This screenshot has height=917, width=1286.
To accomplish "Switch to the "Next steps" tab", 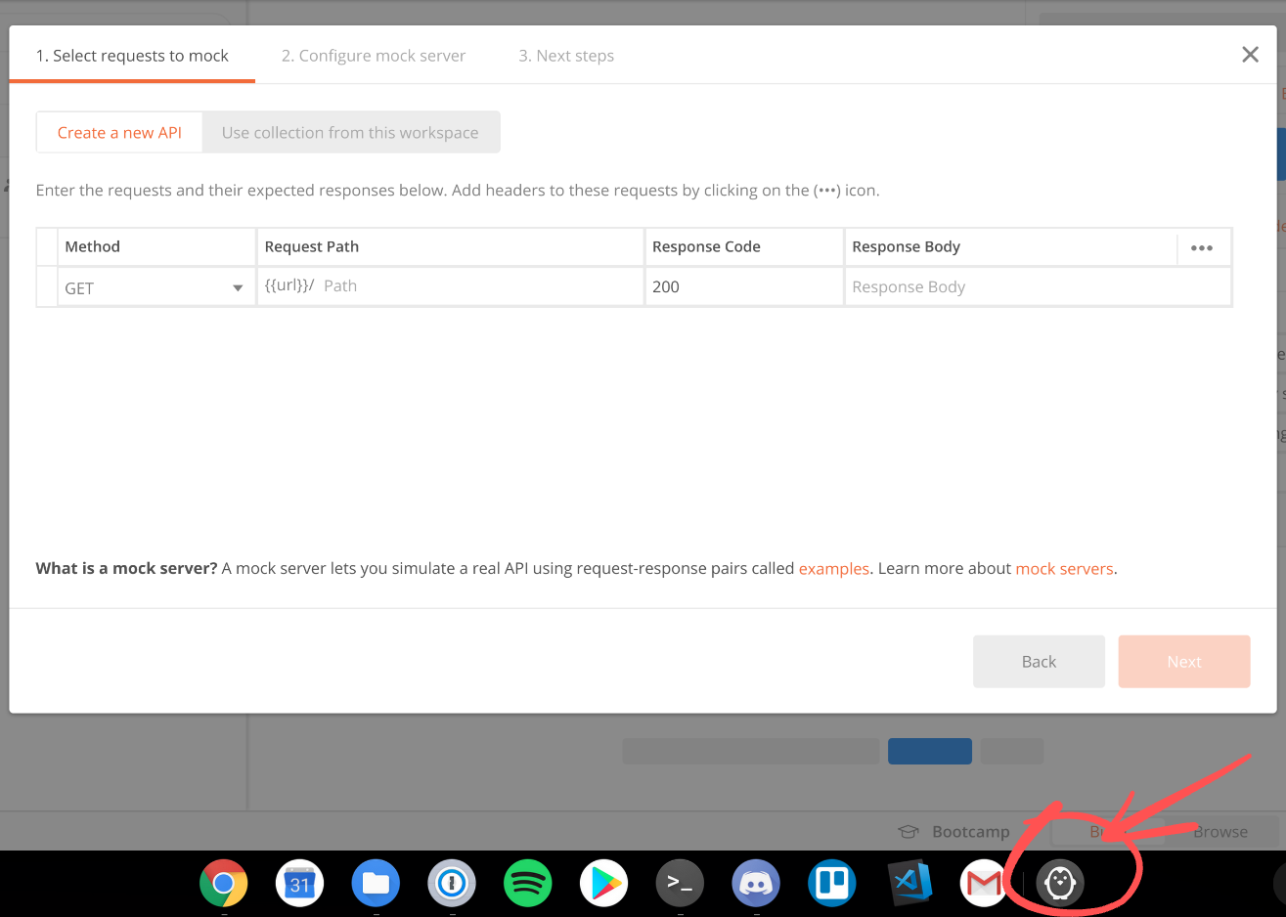I will click(566, 56).
